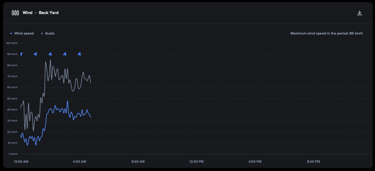This screenshot has height=171, width=375.
Task: Select the leftmost wind direction arrow
Action: coord(21,54)
